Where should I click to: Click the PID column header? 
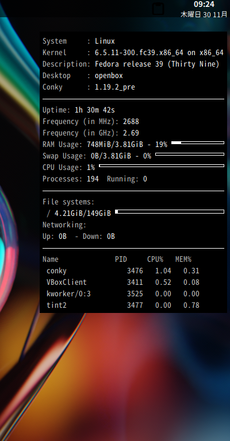coord(121,260)
